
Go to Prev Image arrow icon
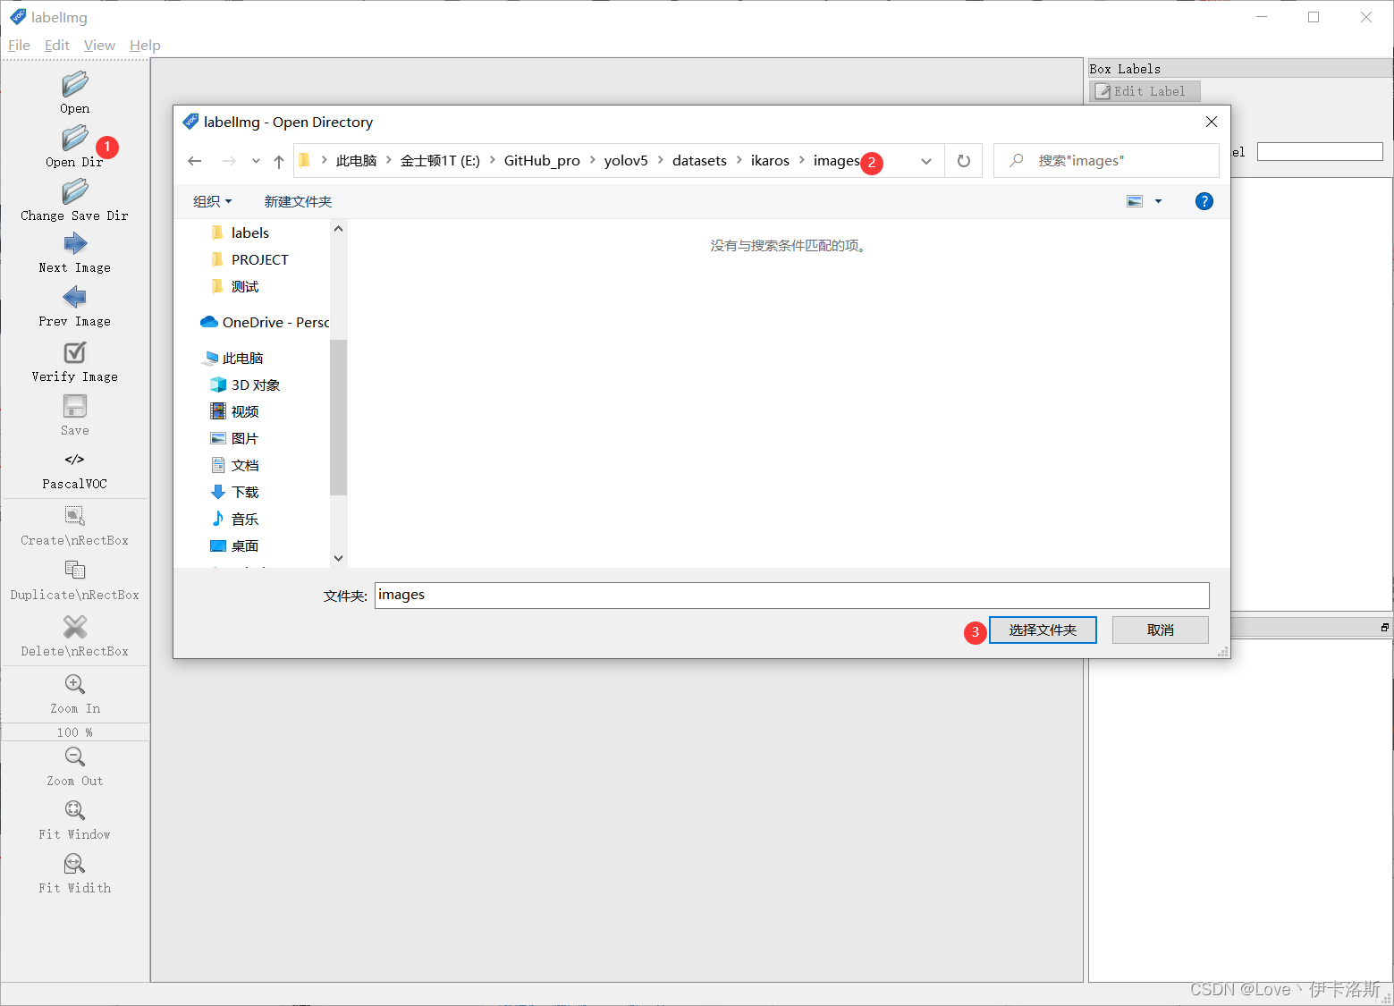tap(75, 297)
